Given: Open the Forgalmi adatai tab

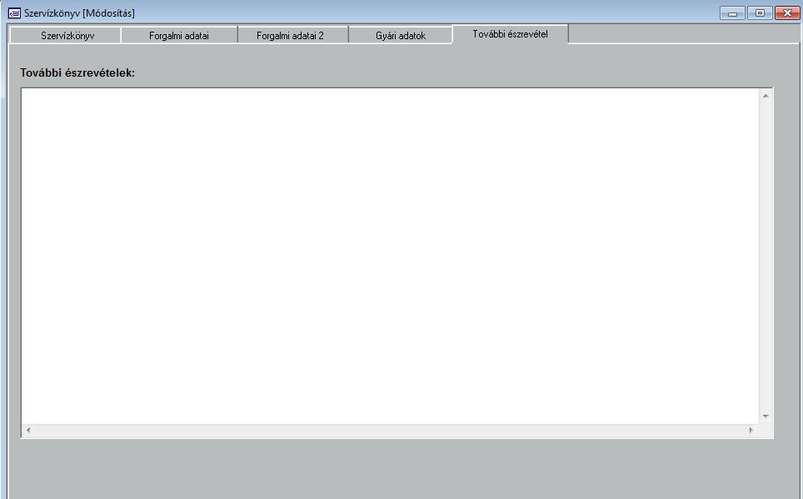Looking at the screenshot, I should [x=179, y=35].
